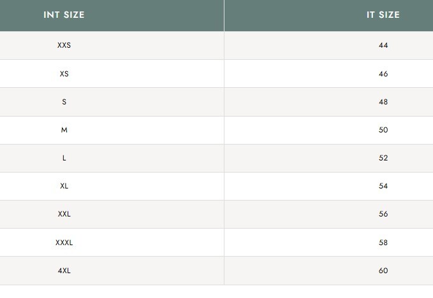
Task: Select IT size 46 value
Action: 383,74
